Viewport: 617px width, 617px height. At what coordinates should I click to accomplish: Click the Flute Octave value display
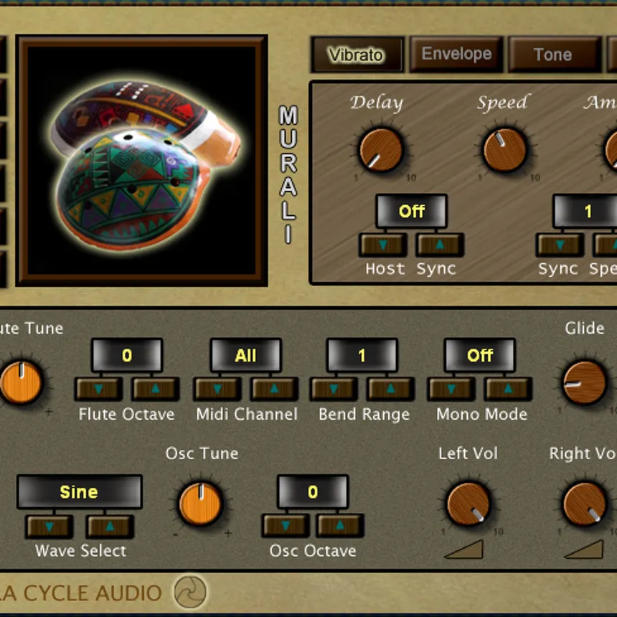click(127, 355)
